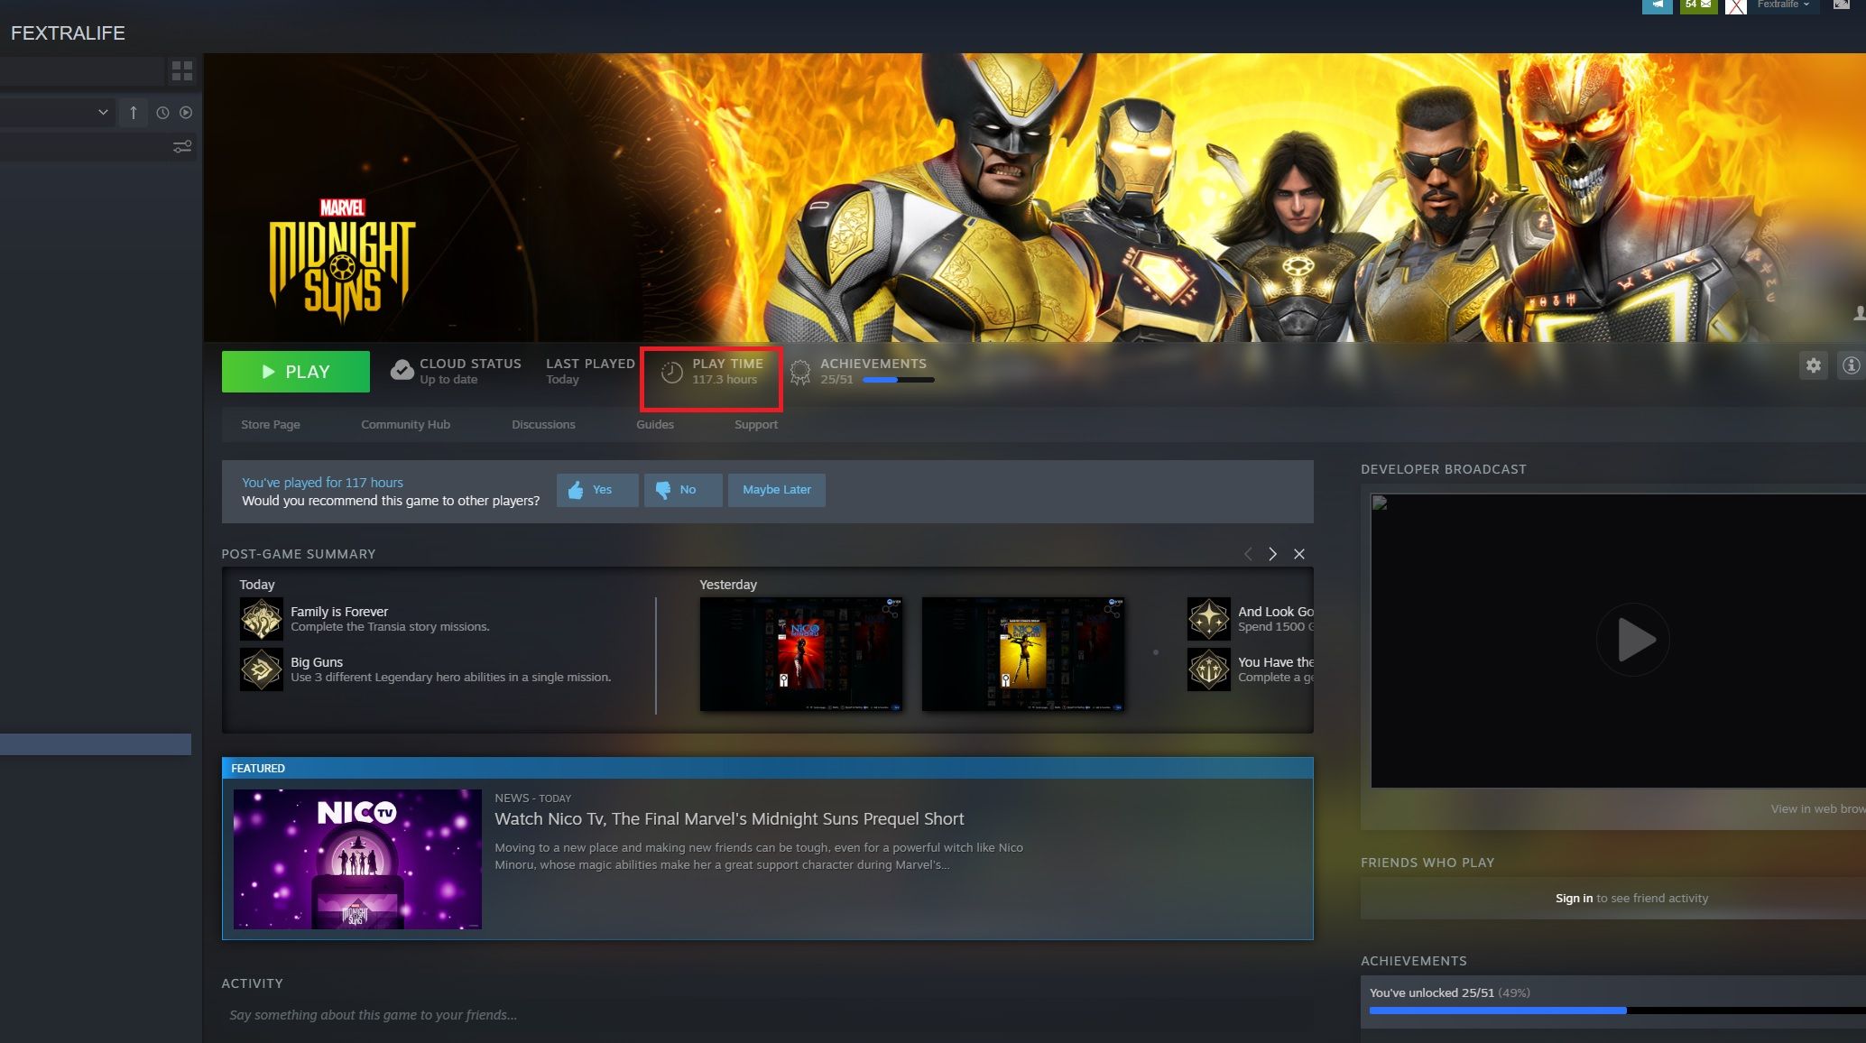The image size is (1866, 1043).
Task: Go to previous post-game summary page
Action: point(1248,554)
